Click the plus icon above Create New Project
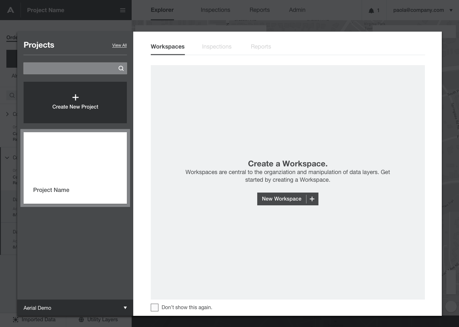 click(x=75, y=97)
